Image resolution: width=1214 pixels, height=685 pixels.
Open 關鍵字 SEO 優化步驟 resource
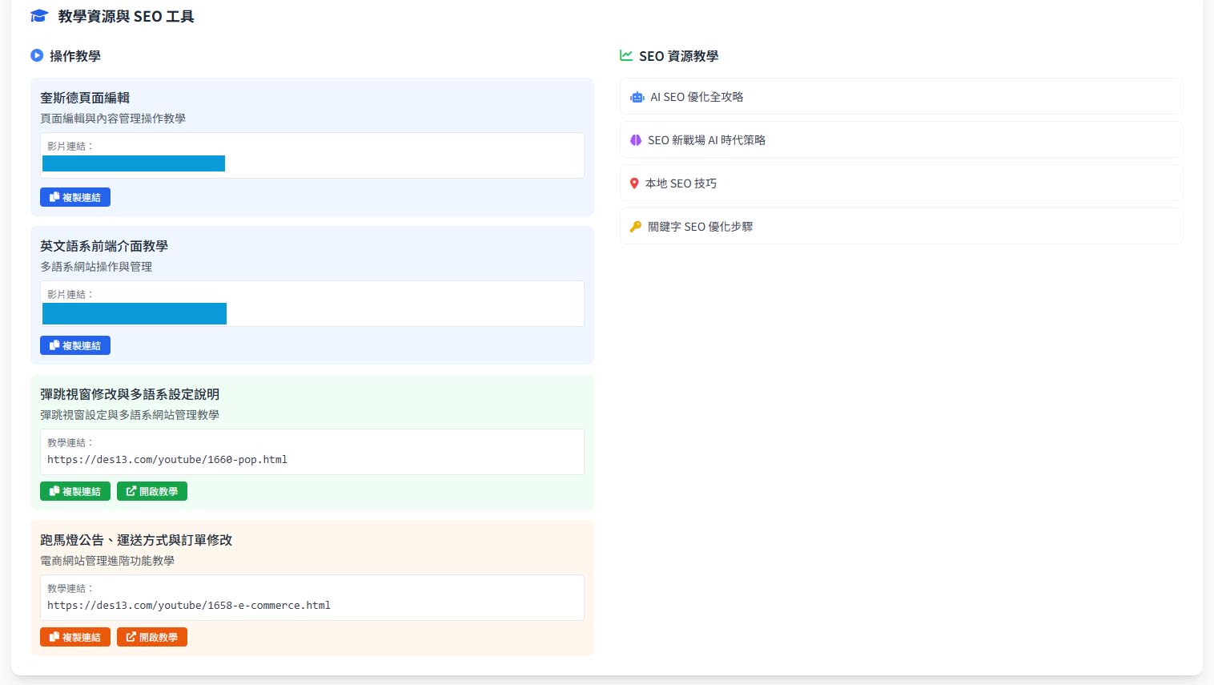(x=700, y=227)
